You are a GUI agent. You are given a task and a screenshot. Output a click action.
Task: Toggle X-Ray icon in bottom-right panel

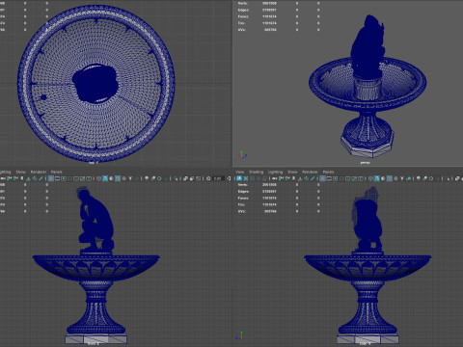457,178
